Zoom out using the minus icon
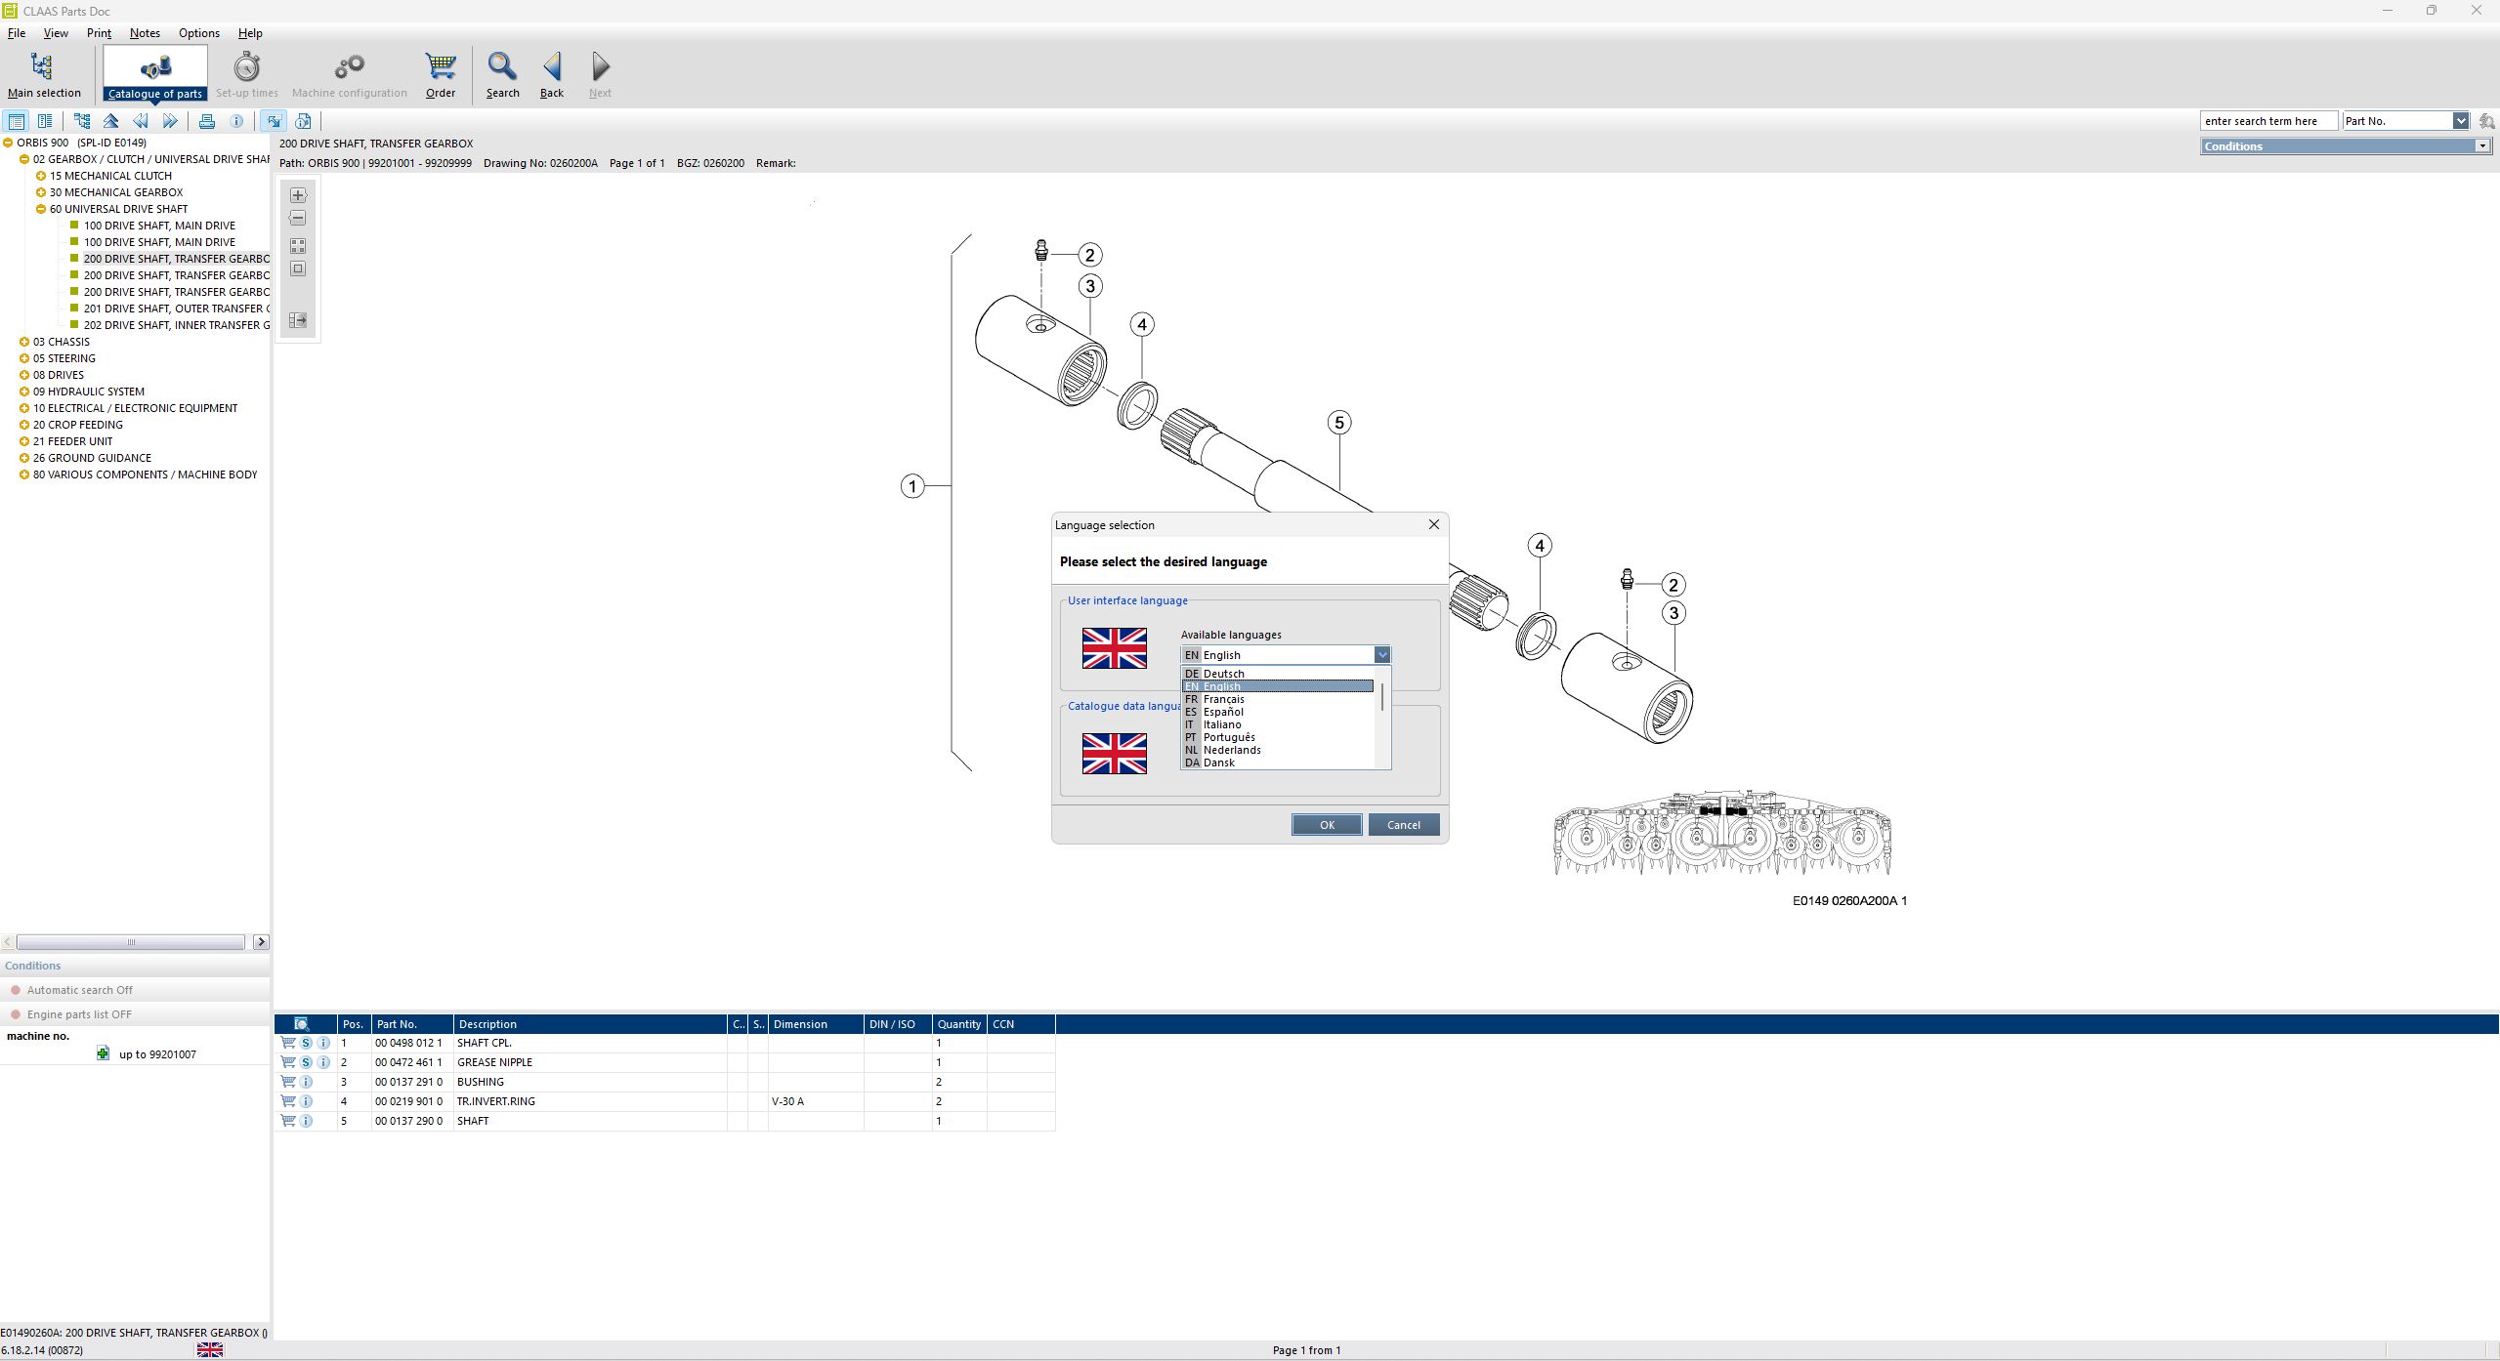This screenshot has width=2500, height=1361. [298, 217]
